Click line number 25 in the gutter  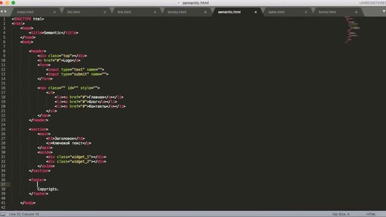pyautogui.click(x=3, y=130)
